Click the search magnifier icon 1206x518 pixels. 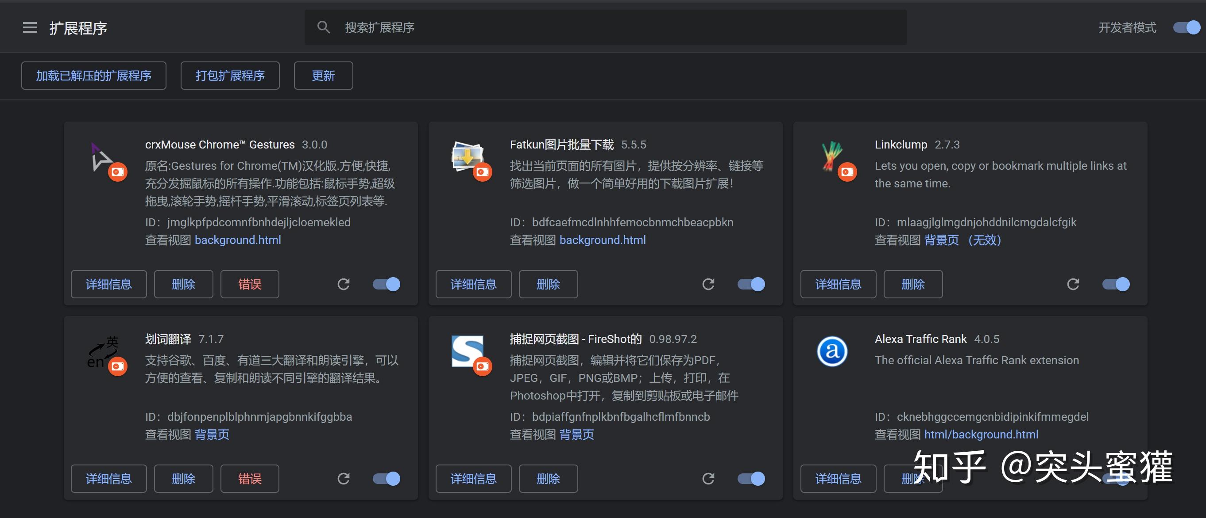pos(324,27)
